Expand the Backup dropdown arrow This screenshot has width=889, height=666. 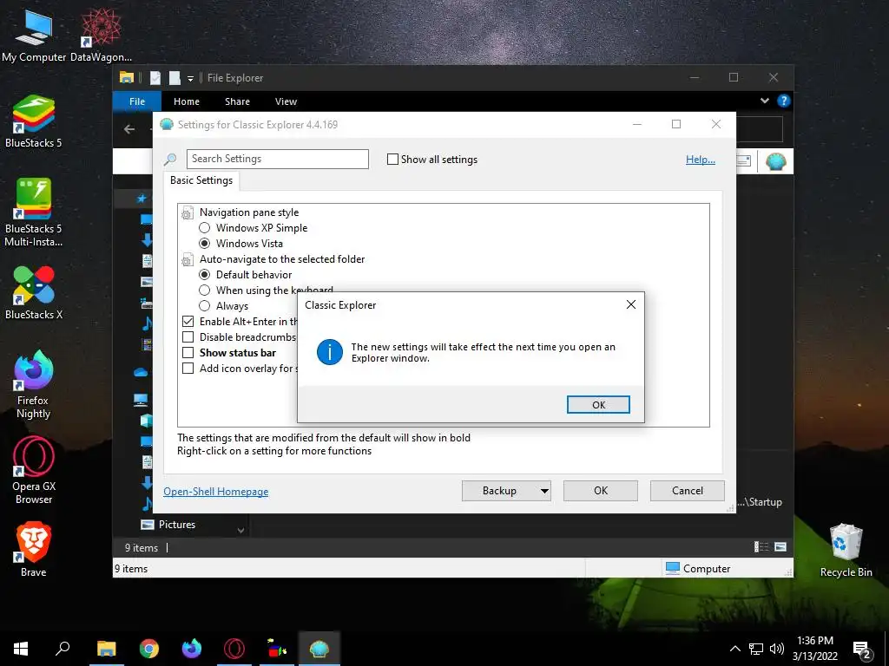point(544,491)
